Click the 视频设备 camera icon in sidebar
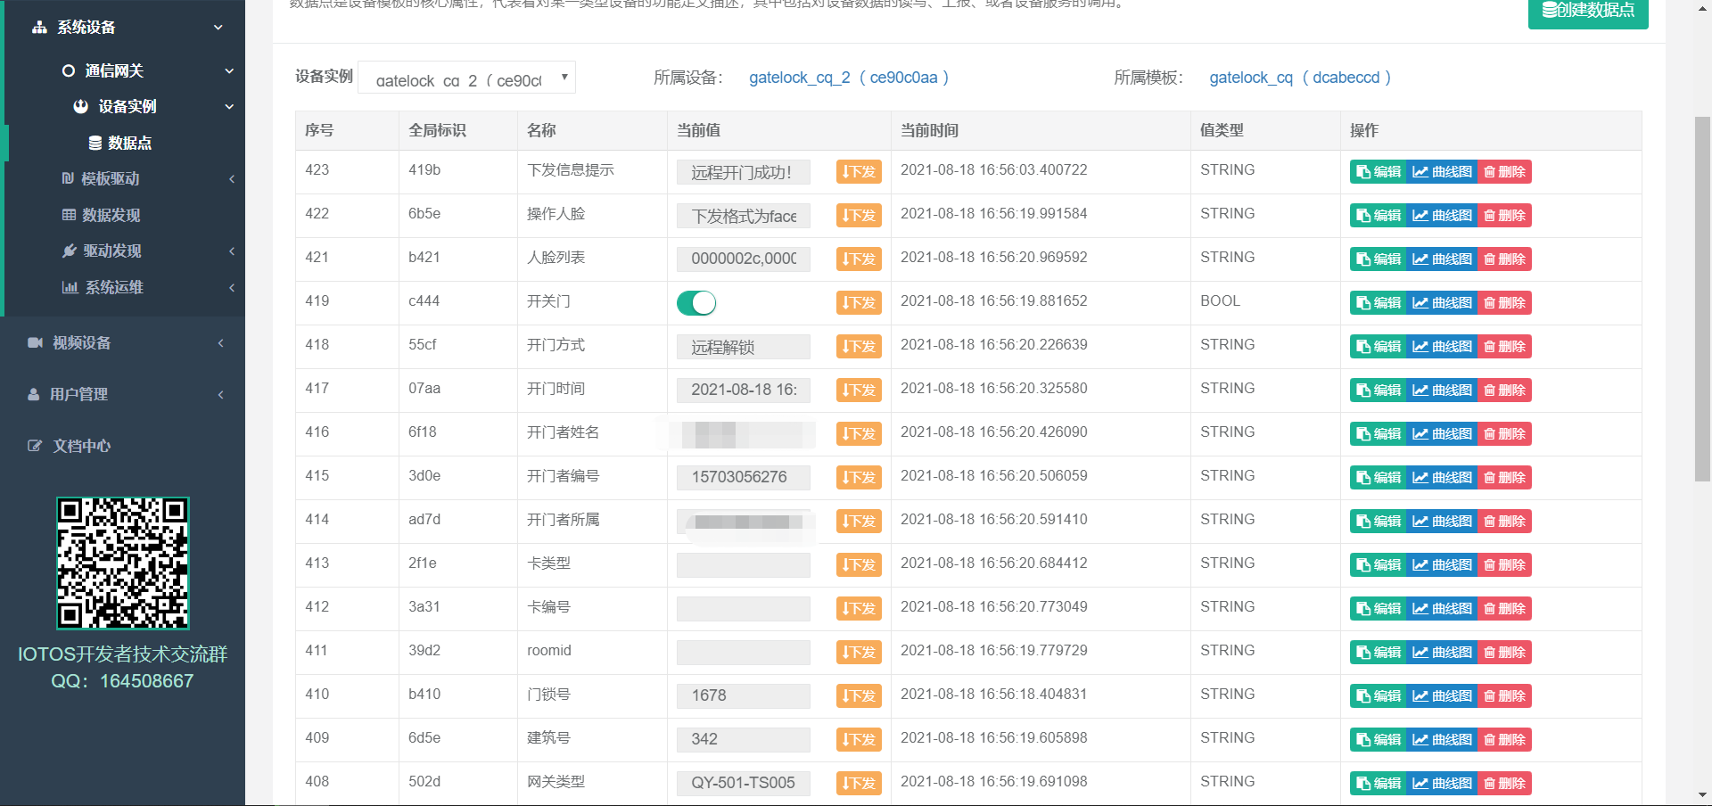Viewport: 1712px width, 806px height. 35,342
